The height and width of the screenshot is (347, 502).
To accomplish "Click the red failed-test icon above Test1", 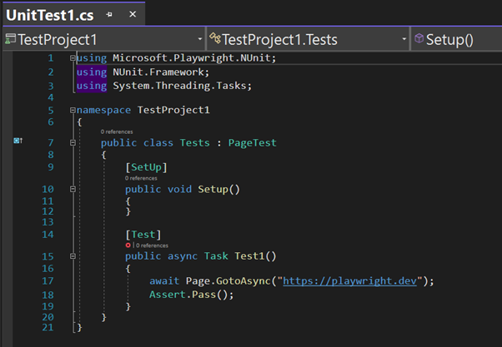I will coord(128,245).
